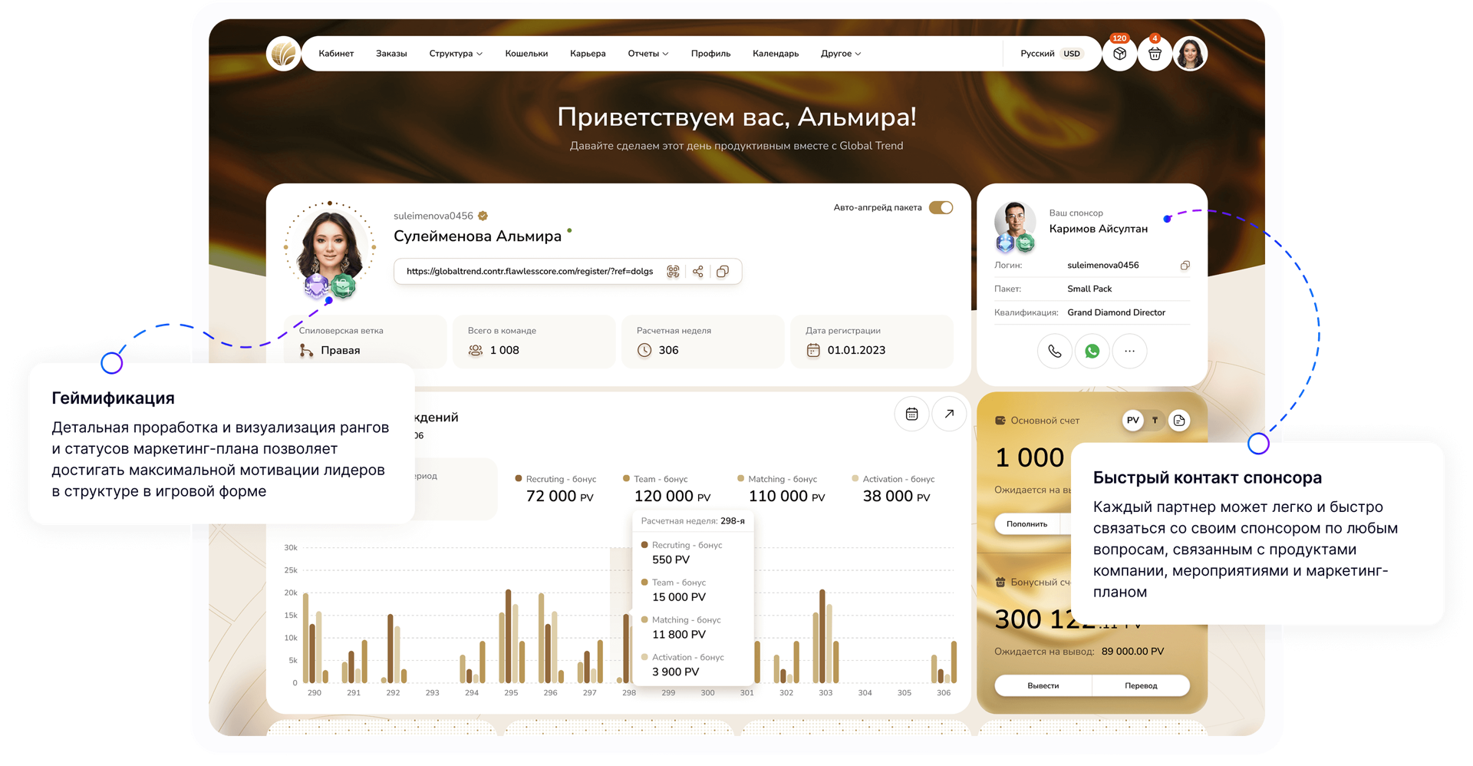Expand the Отчеты menu
This screenshot has height=766, width=1473.
tap(648, 54)
